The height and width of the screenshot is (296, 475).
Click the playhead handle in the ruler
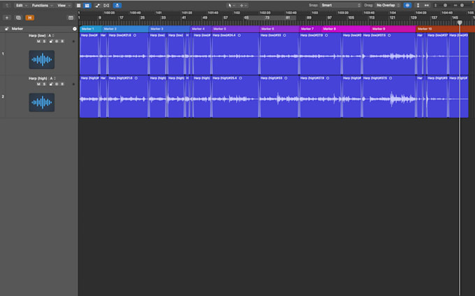[x=460, y=23]
